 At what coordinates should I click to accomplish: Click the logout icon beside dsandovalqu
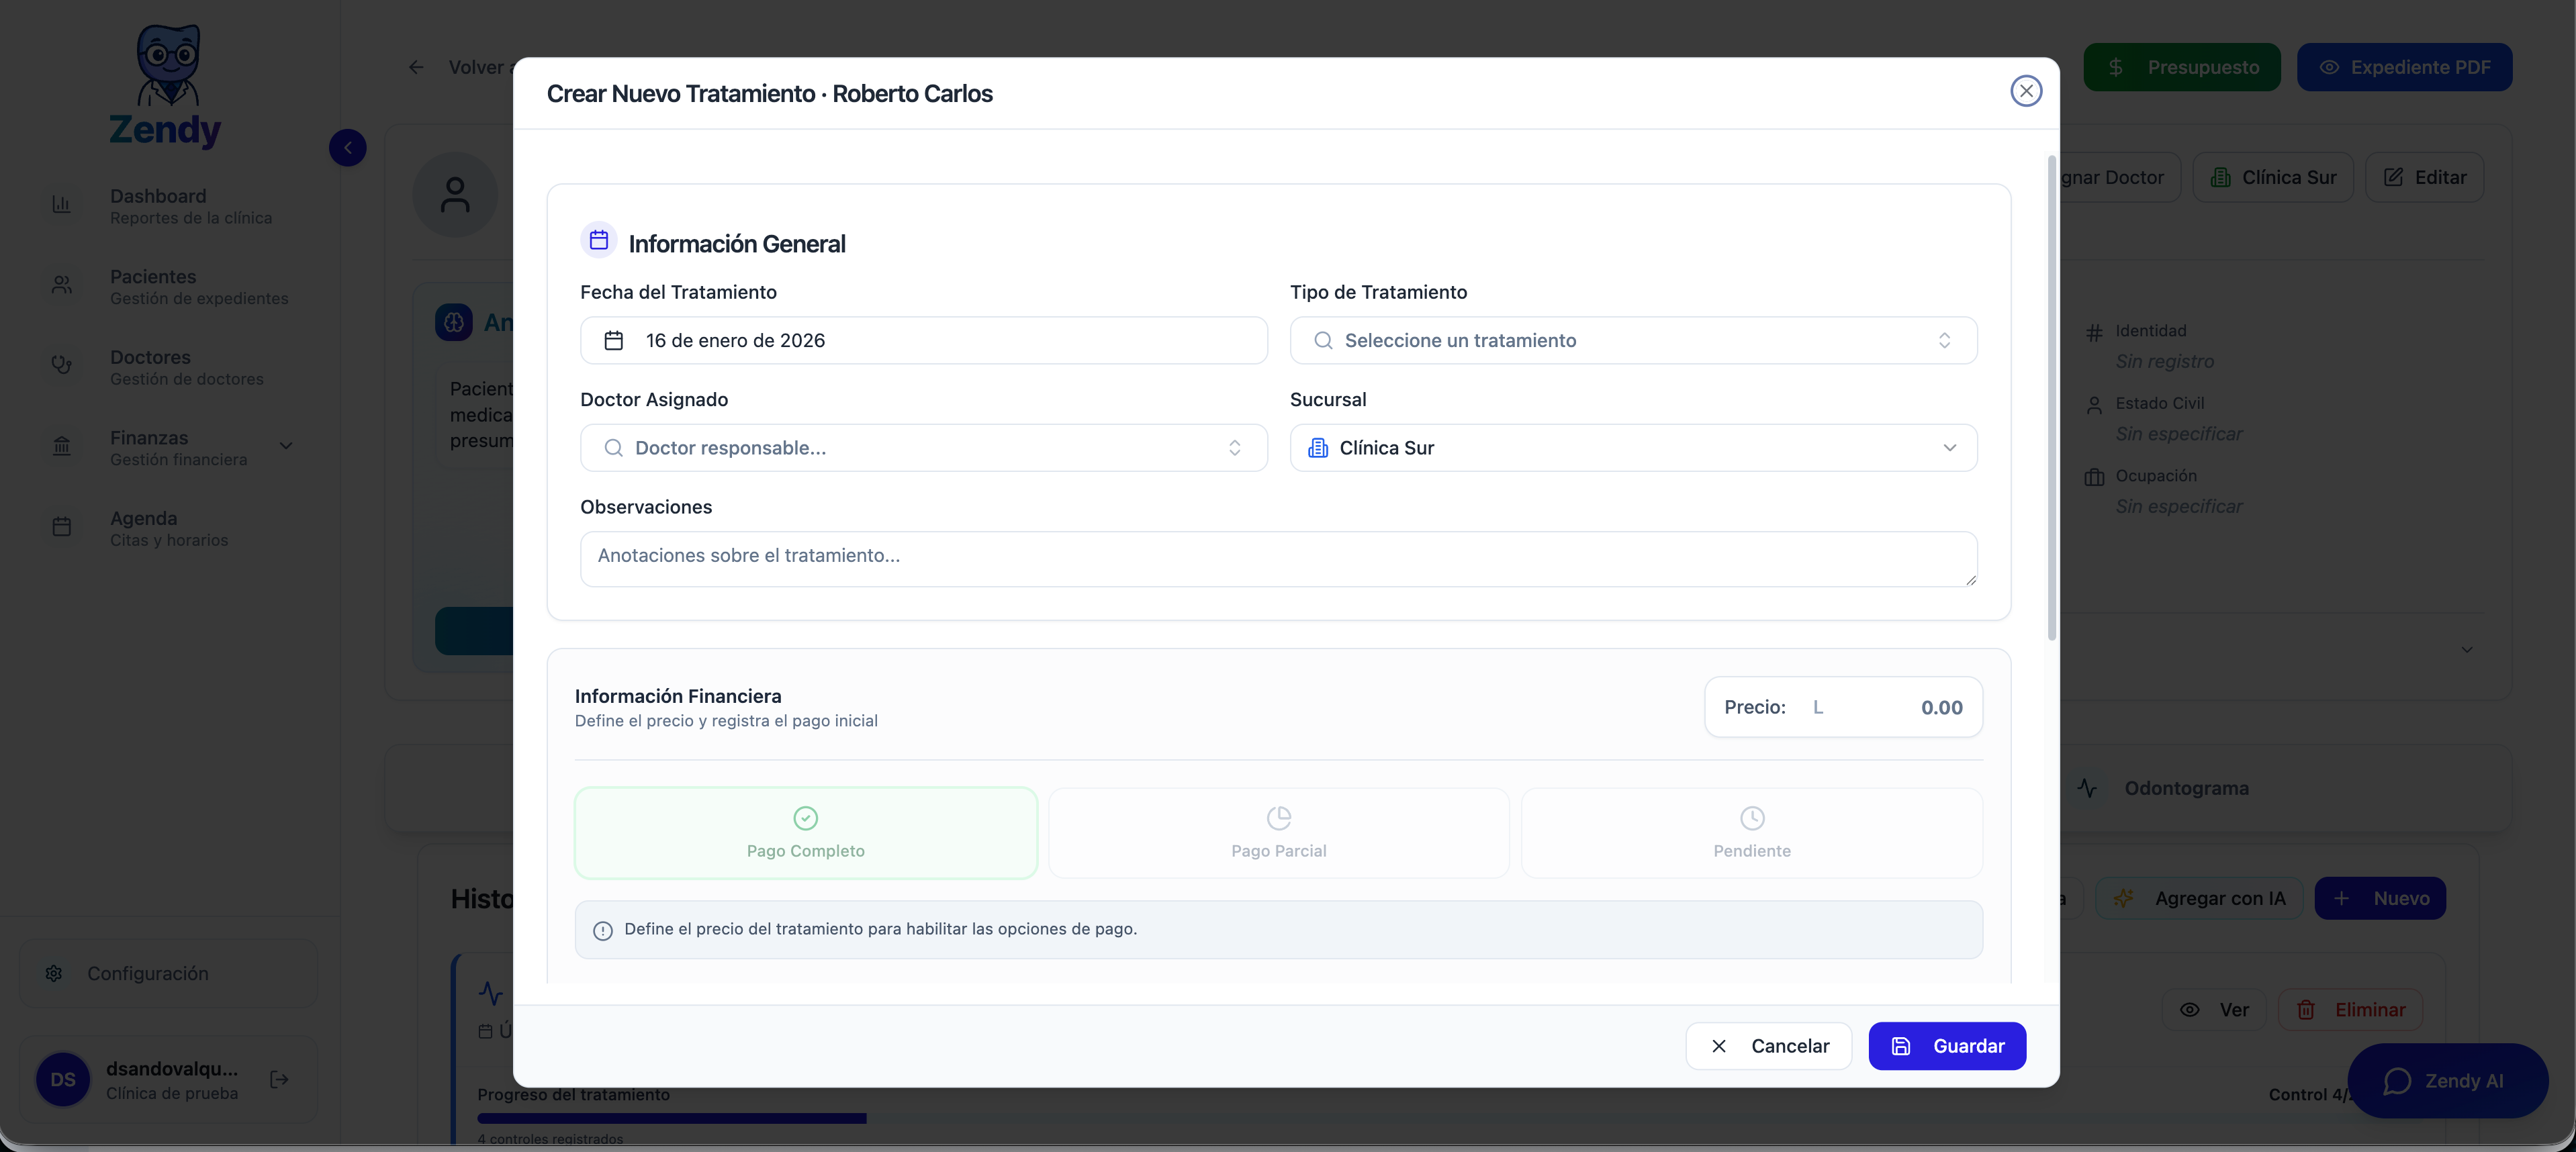[279, 1079]
